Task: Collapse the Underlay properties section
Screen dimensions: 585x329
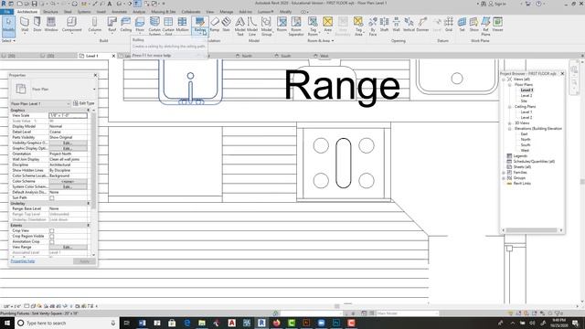Action: point(89,203)
